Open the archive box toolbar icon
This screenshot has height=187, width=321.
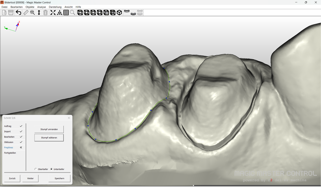[11, 13]
